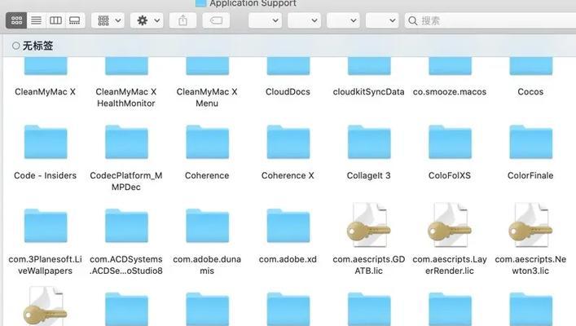
Task: Switch to list view mode
Action: coord(36,20)
